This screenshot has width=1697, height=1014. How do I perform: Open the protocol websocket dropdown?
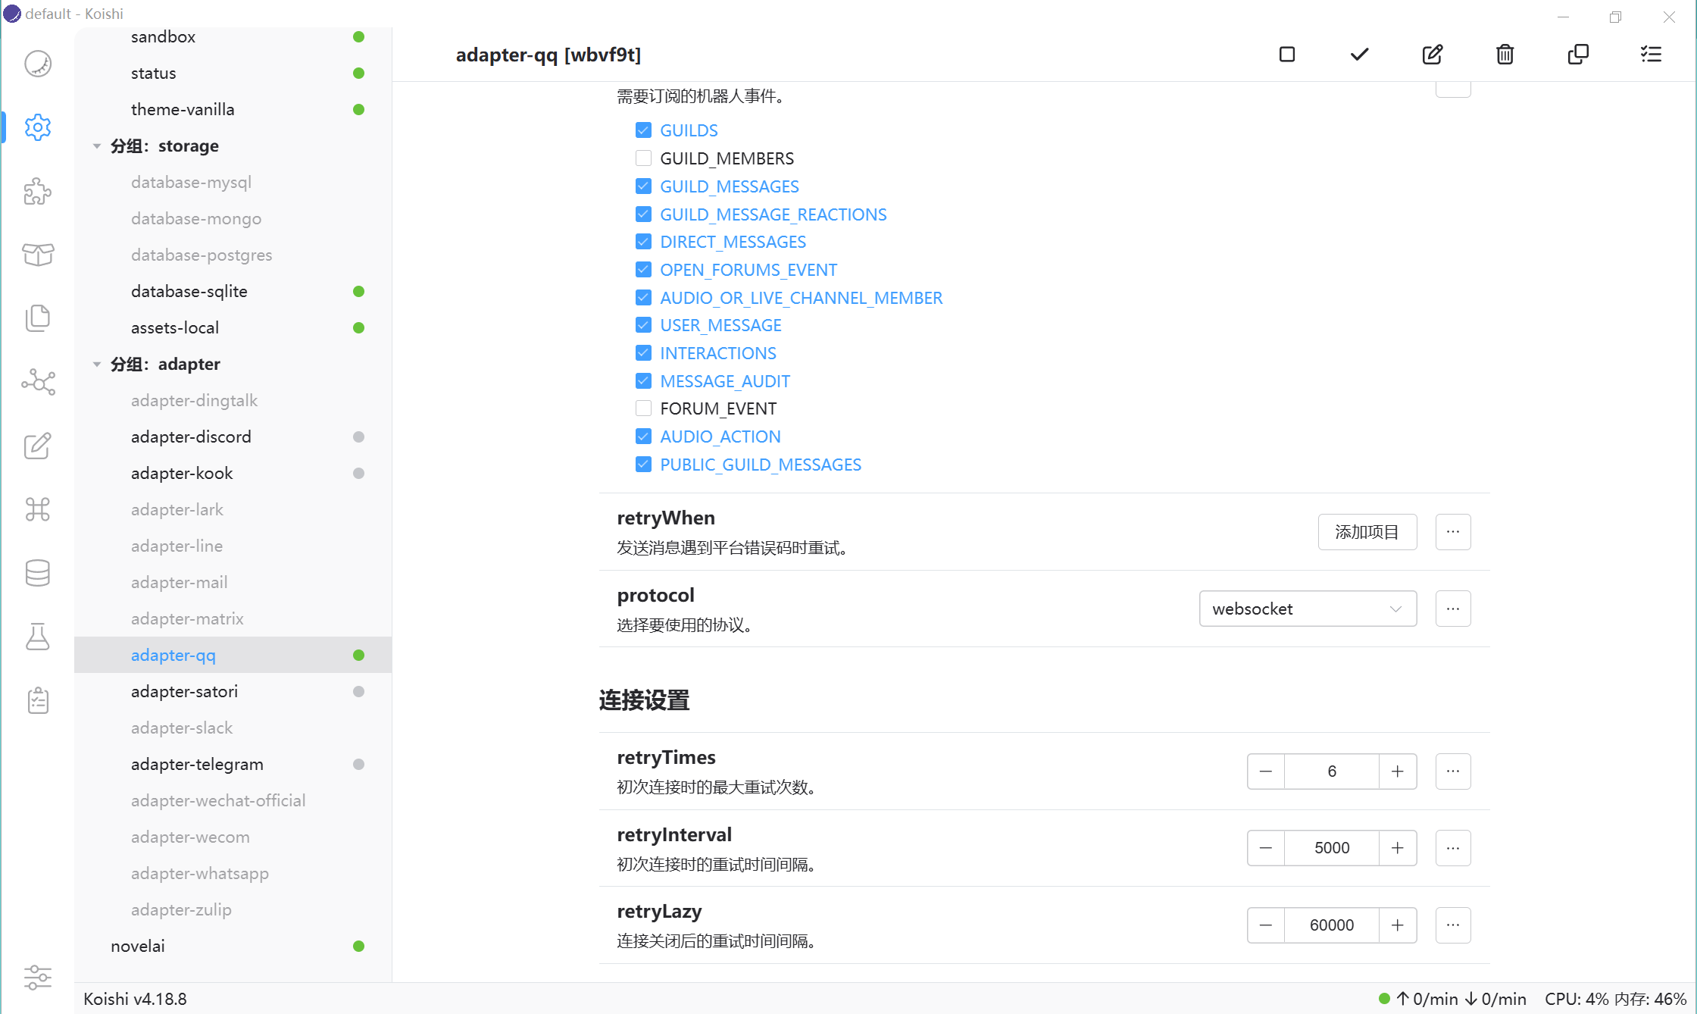click(x=1308, y=609)
